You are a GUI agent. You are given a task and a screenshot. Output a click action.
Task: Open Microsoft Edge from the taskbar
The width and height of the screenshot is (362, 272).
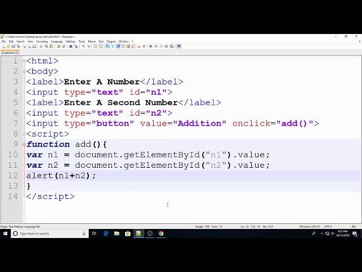click(106, 233)
